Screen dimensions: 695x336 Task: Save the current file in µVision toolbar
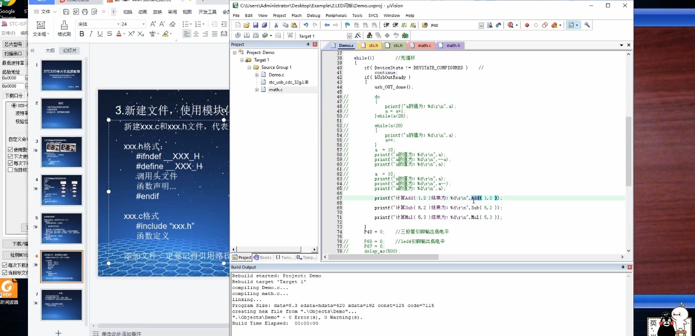coord(255,25)
